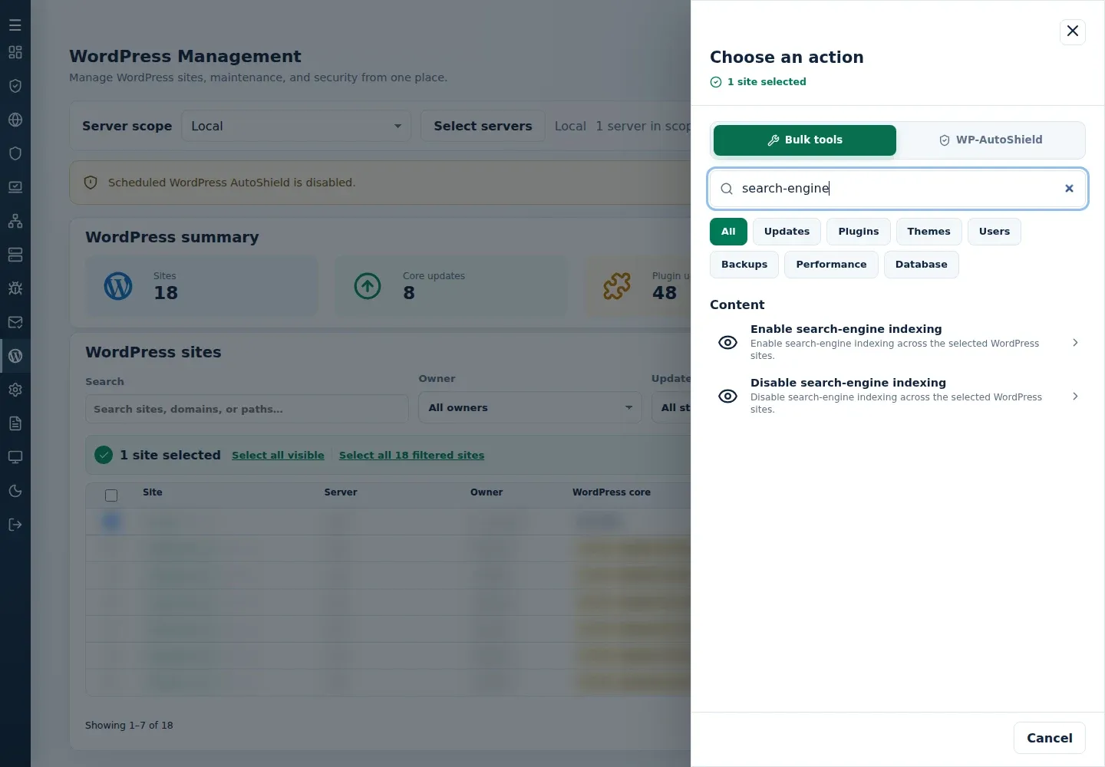Close the Choose an action panel
The width and height of the screenshot is (1105, 767).
pos(1073,31)
